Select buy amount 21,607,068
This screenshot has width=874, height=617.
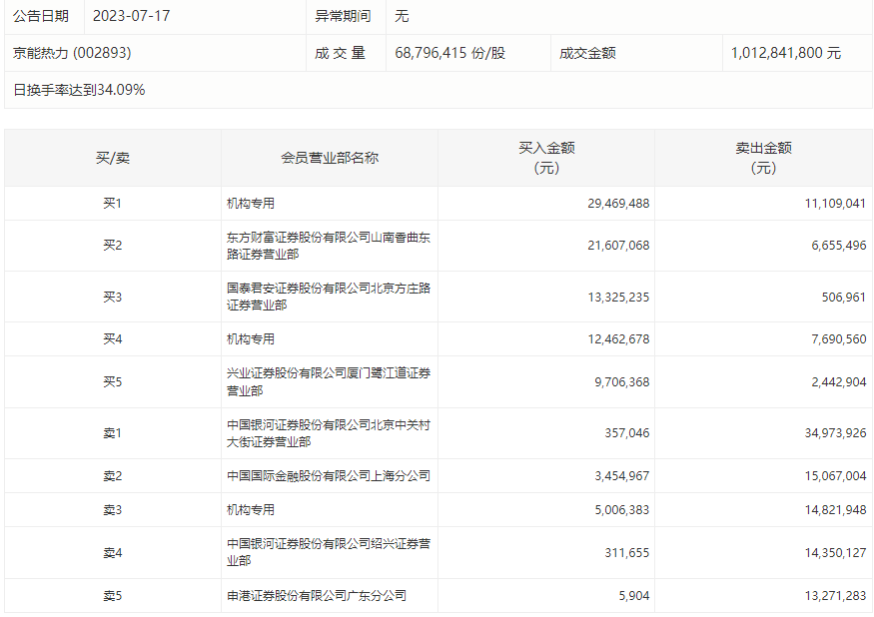click(618, 246)
